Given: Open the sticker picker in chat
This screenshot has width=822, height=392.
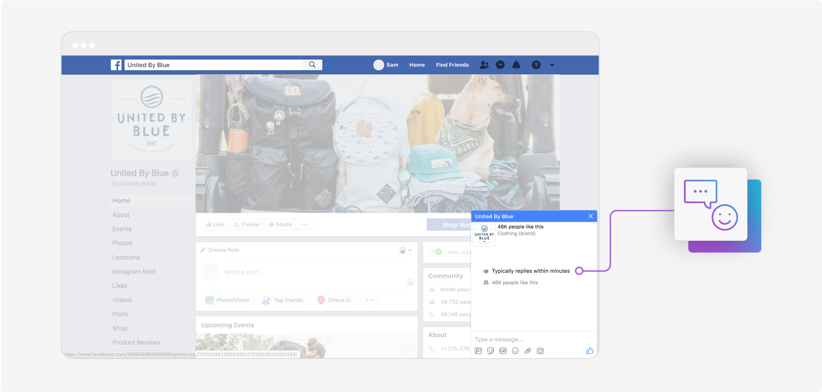Looking at the screenshot, I should (x=491, y=351).
